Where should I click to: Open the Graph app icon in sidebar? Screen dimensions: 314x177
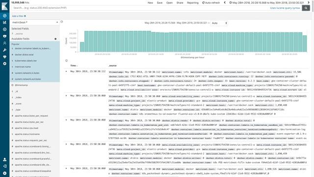(x=4, y=43)
